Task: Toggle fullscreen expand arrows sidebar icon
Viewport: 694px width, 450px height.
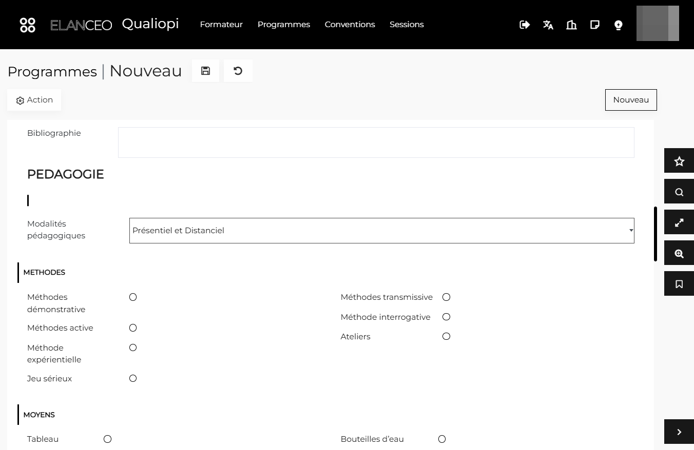Action: [679, 223]
